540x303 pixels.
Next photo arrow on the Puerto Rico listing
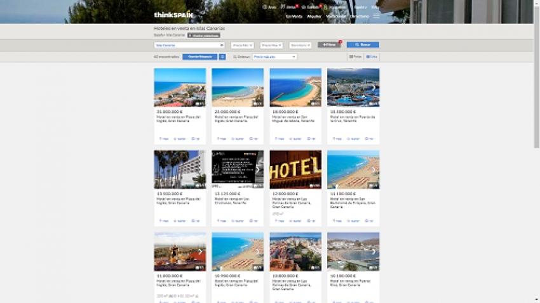tap(374, 252)
